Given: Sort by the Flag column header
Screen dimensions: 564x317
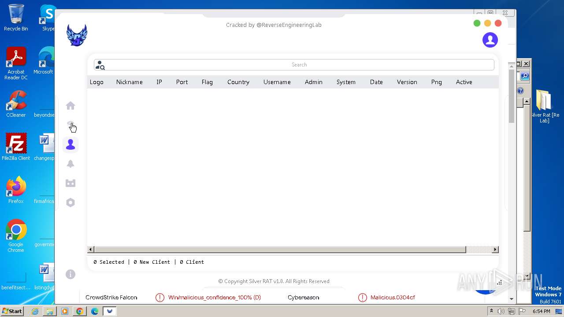Looking at the screenshot, I should click(207, 82).
